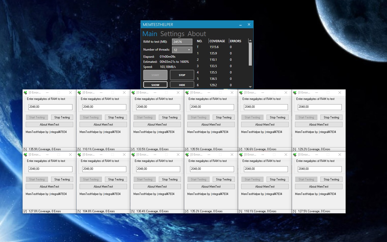Open the About tab in MemTestHelper
The image size is (387, 242).
point(197,34)
